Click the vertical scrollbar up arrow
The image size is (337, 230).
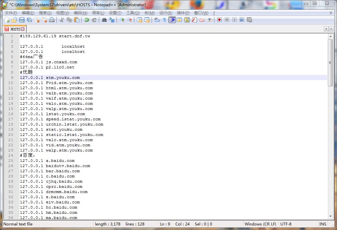330,36
